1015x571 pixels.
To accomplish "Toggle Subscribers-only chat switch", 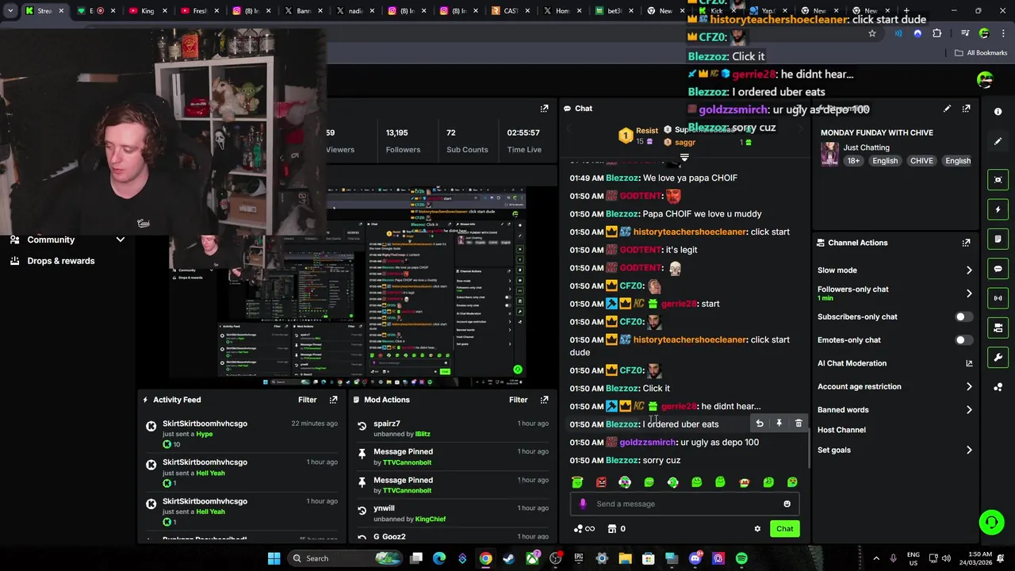I will 963,317.
